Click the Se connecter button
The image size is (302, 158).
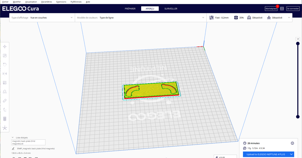pos(293,8)
